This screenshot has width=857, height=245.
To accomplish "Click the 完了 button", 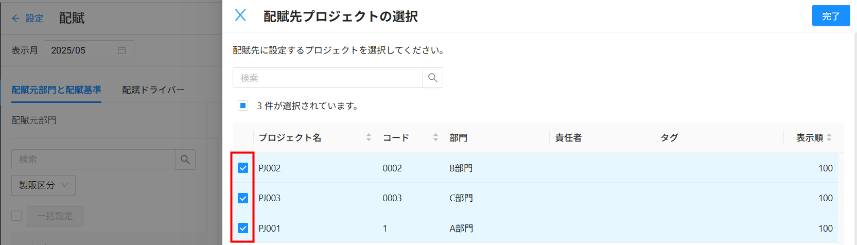I will click(x=831, y=16).
